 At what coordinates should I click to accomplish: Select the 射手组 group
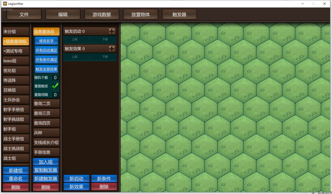click(16, 129)
